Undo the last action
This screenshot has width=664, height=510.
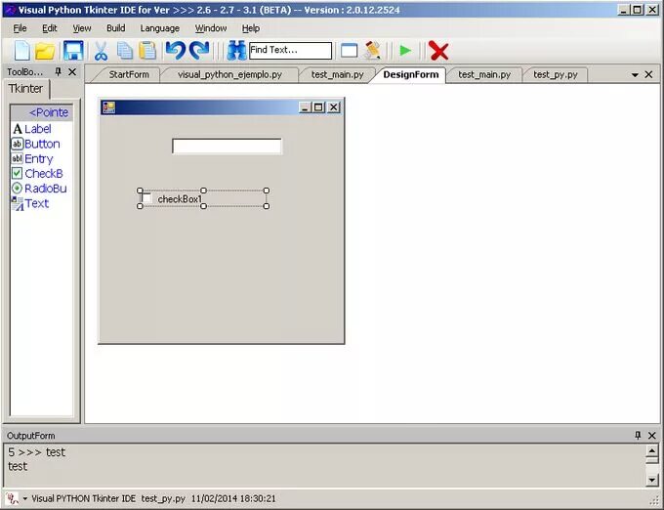point(176,51)
